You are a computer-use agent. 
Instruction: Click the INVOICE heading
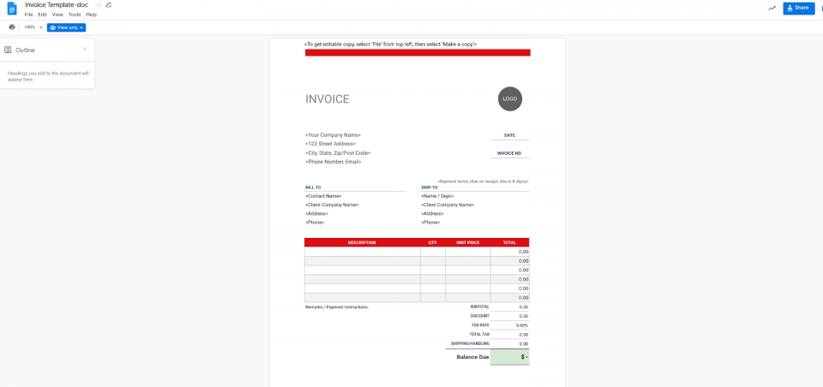click(x=327, y=99)
